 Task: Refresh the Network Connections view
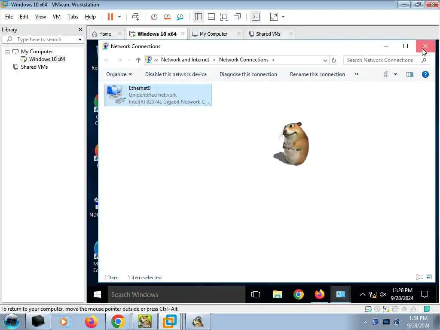333,60
